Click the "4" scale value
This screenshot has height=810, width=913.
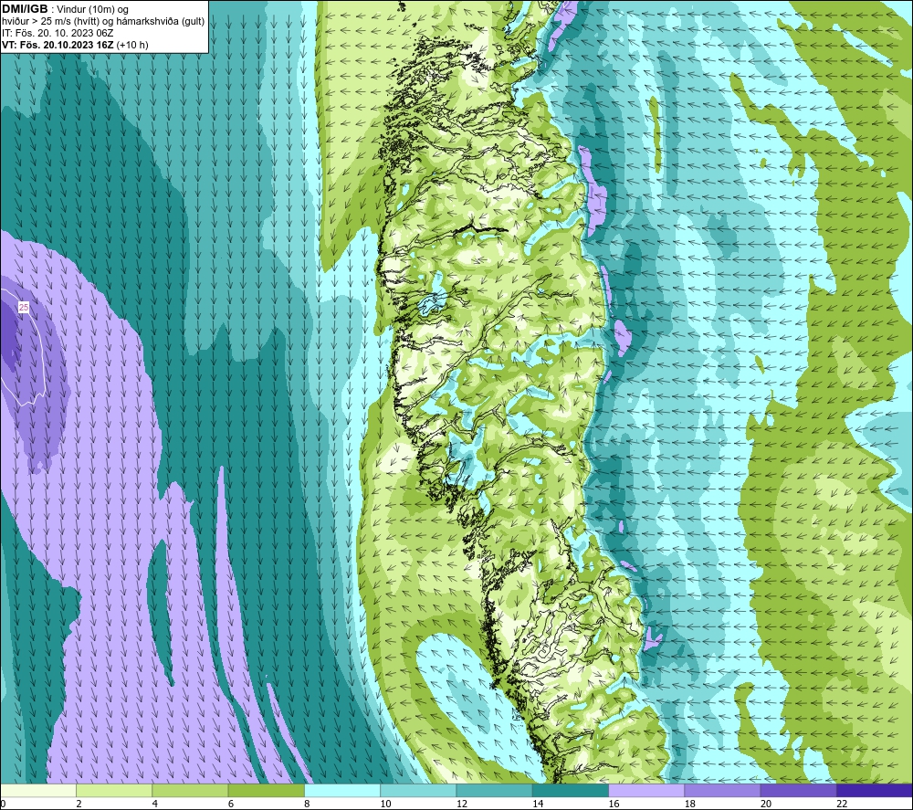155,804
